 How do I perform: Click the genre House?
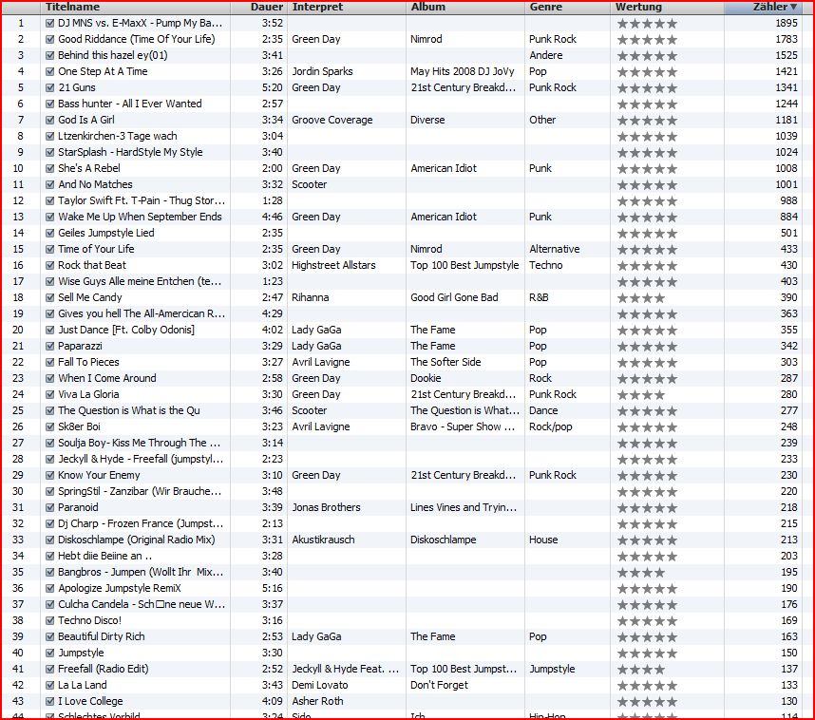pyautogui.click(x=543, y=540)
